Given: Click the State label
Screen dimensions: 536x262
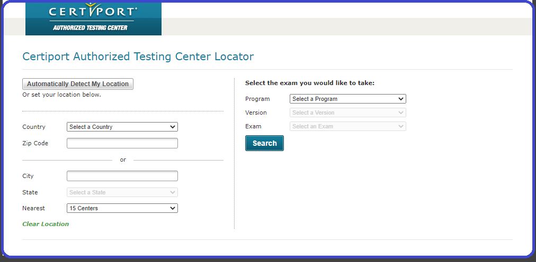Looking at the screenshot, I should 30,192.
